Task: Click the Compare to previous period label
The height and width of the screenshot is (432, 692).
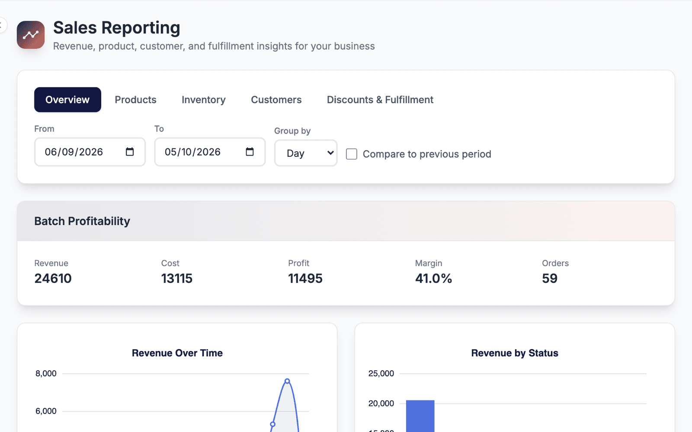Action: 427,154
